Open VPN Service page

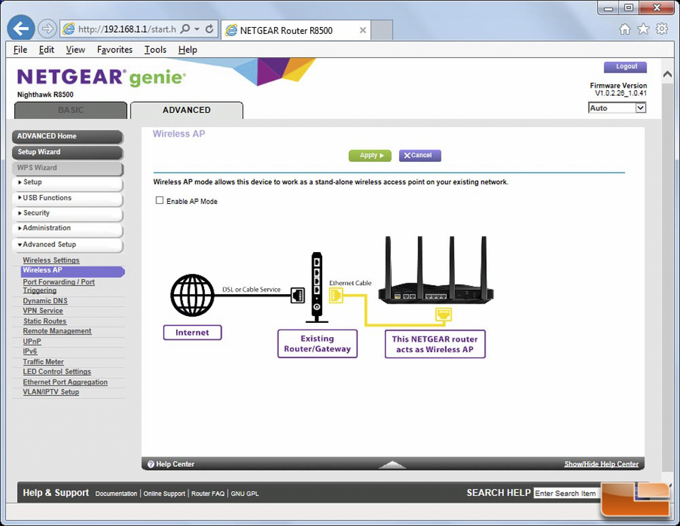tap(43, 311)
